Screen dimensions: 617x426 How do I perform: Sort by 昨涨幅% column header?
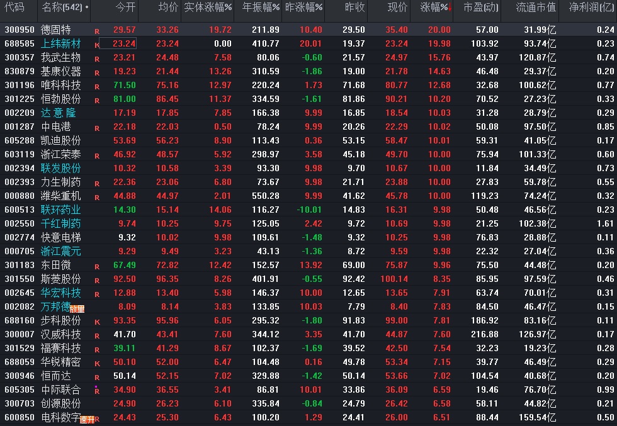(x=303, y=8)
